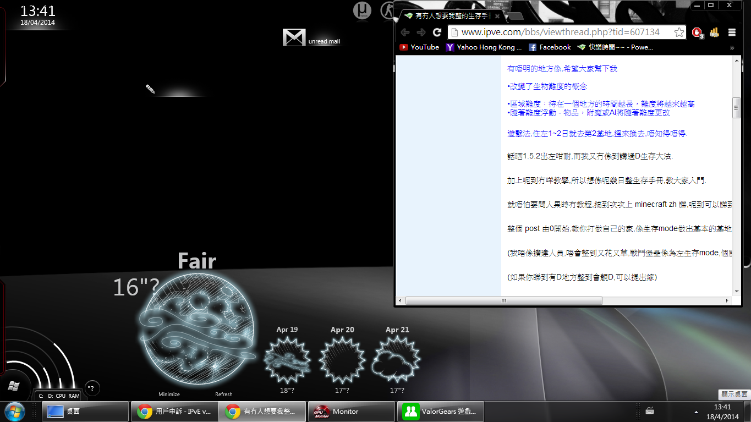Select the Apr 21 forecast icon
The width and height of the screenshot is (751, 422).
coord(397,359)
